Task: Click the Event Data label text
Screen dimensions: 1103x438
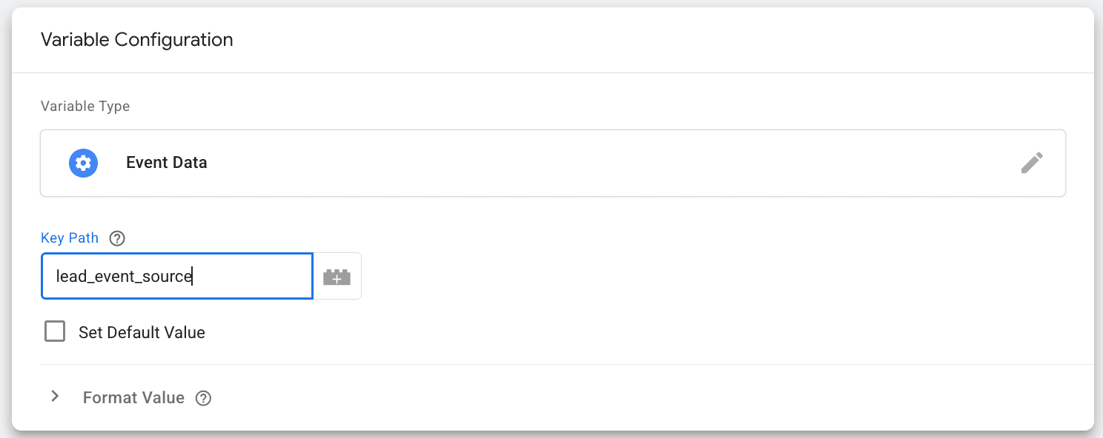Action: 167,163
